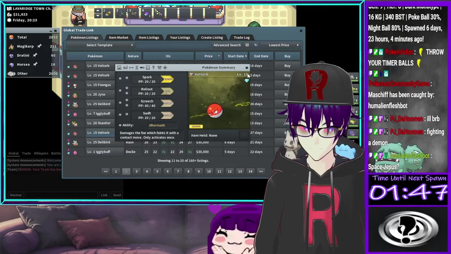Toggle the eye icon beside Swift
Screen dimensions: 451x254
pyautogui.click(x=120, y=115)
